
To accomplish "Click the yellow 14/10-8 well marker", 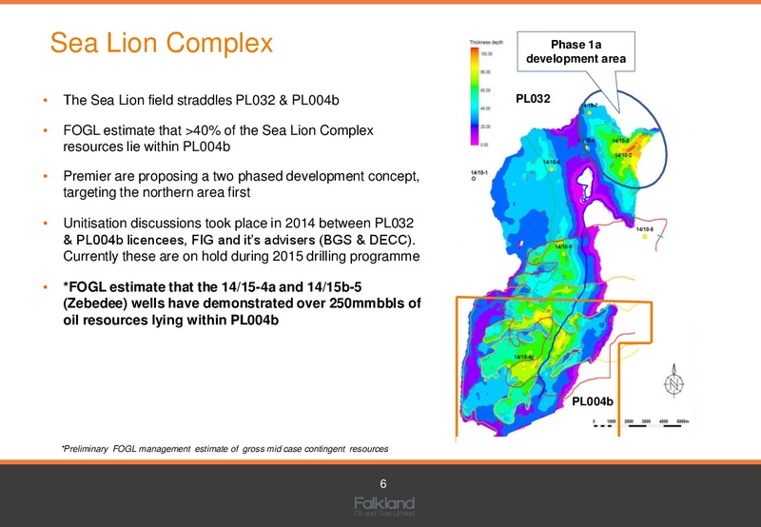I will point(645,236).
